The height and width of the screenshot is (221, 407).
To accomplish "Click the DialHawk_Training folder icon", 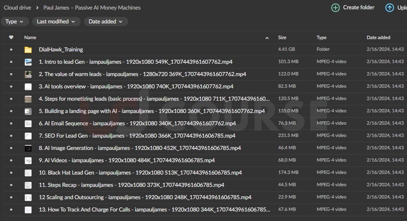I will [28, 50].
